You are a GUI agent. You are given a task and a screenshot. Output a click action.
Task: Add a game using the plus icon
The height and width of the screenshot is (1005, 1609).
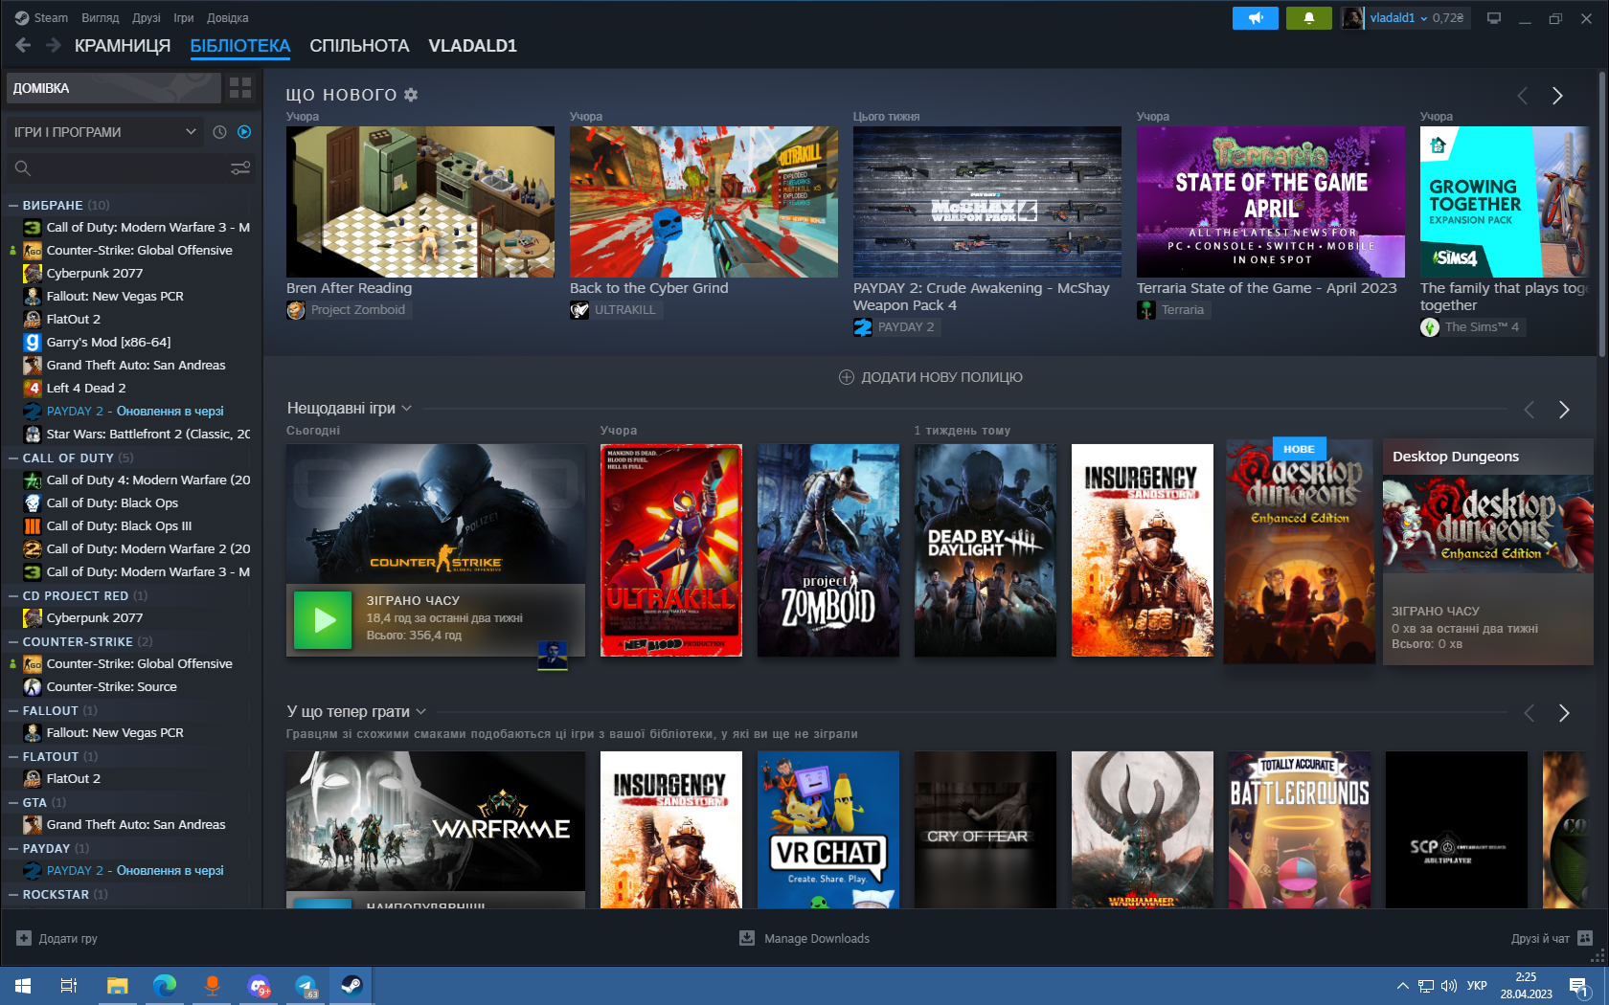pos(26,938)
